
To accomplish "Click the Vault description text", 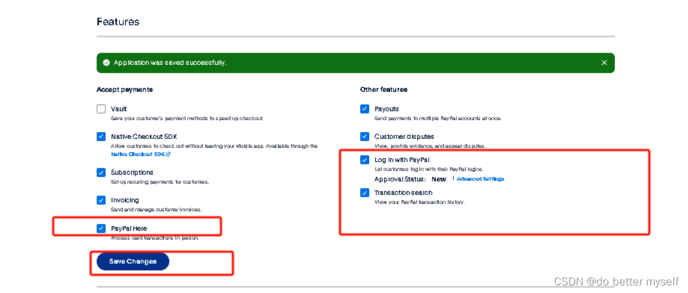I will tap(187, 118).
